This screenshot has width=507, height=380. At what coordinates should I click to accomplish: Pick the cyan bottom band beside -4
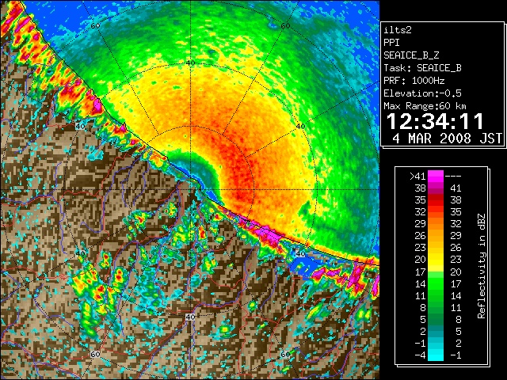436,355
